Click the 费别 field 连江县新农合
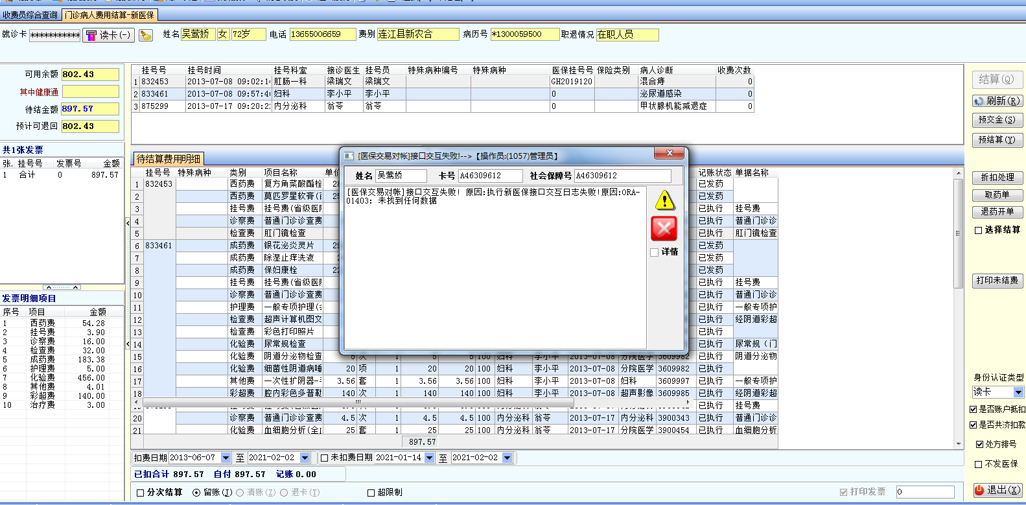 [x=418, y=34]
